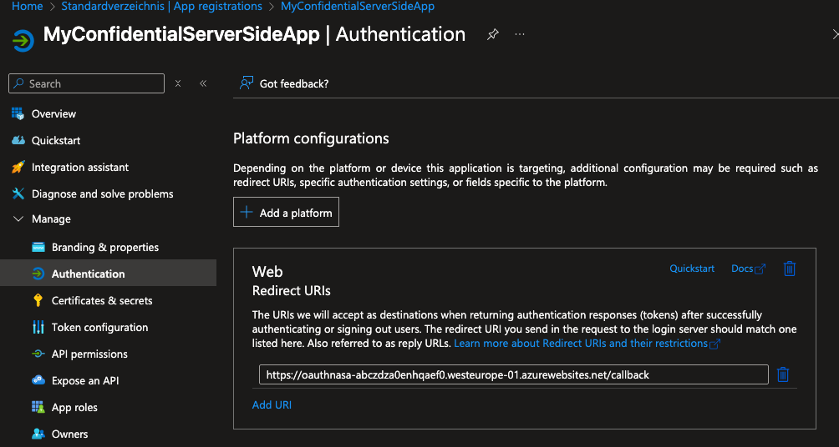The height and width of the screenshot is (447, 839).
Task: Pin the Authentication page with pin icon
Action: point(493,35)
